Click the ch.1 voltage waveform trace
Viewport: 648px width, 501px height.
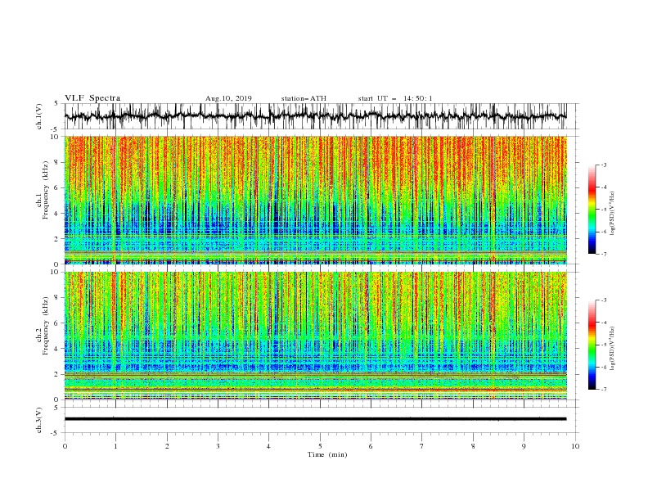(315, 116)
